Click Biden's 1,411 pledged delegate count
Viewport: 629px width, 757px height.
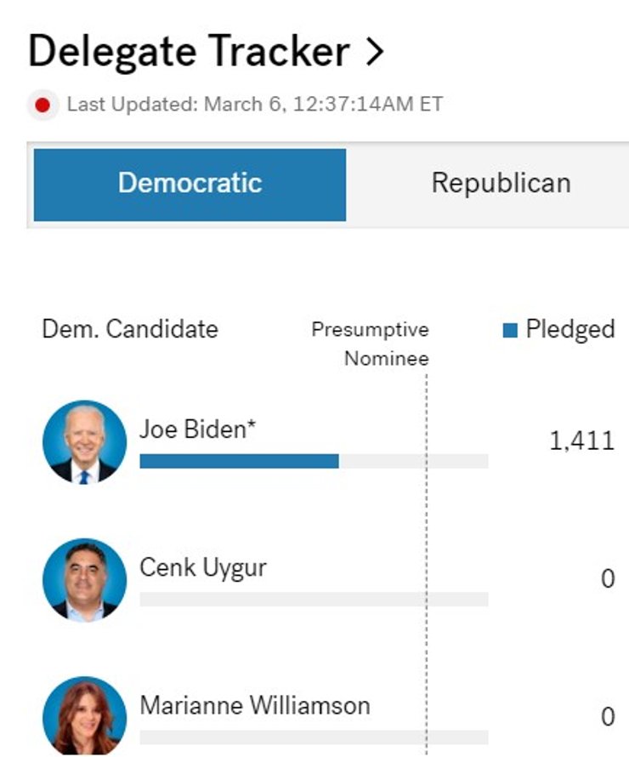pyautogui.click(x=581, y=441)
